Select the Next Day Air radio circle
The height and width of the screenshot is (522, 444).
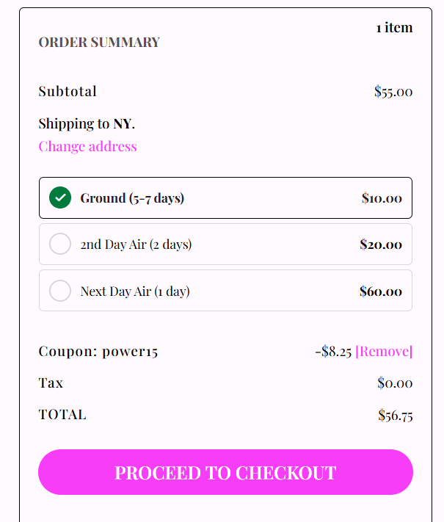point(60,291)
